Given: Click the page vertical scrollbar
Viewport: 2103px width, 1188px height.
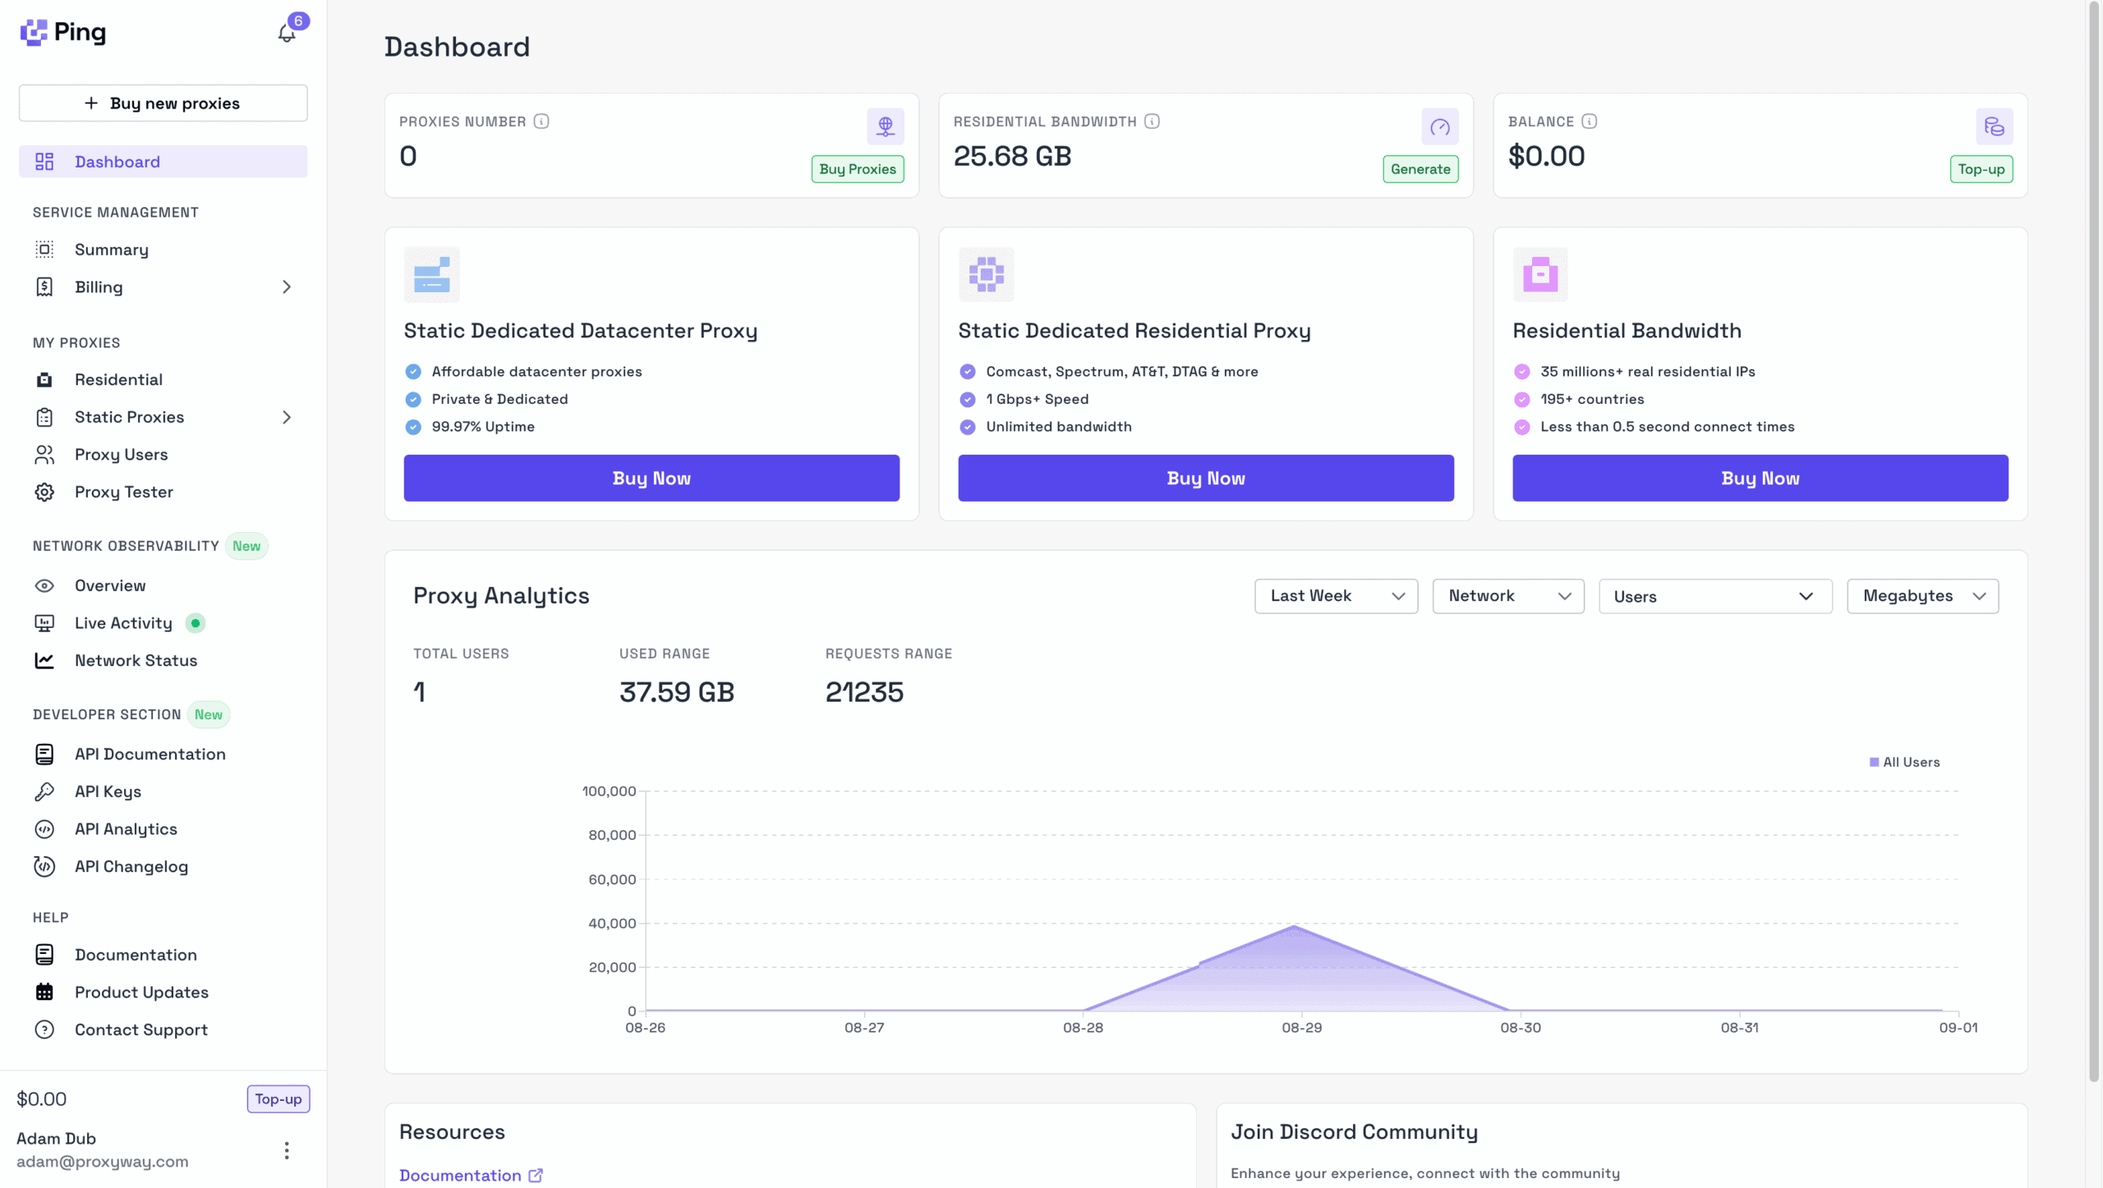Looking at the screenshot, I should click(x=2094, y=542).
